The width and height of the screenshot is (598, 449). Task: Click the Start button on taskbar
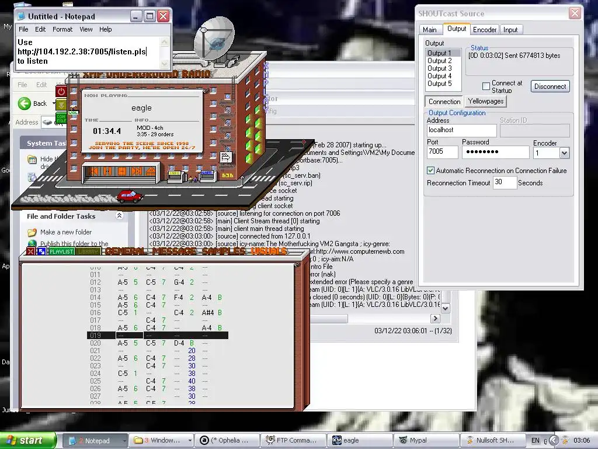[27, 440]
